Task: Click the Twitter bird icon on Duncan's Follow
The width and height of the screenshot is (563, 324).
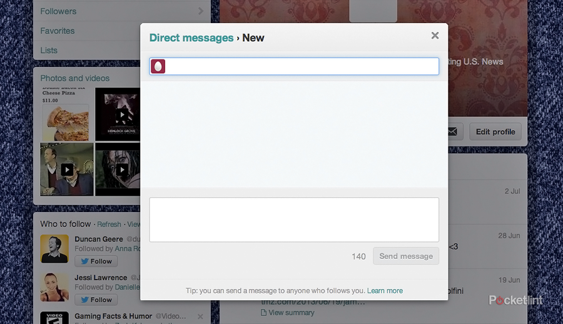Action: click(84, 261)
